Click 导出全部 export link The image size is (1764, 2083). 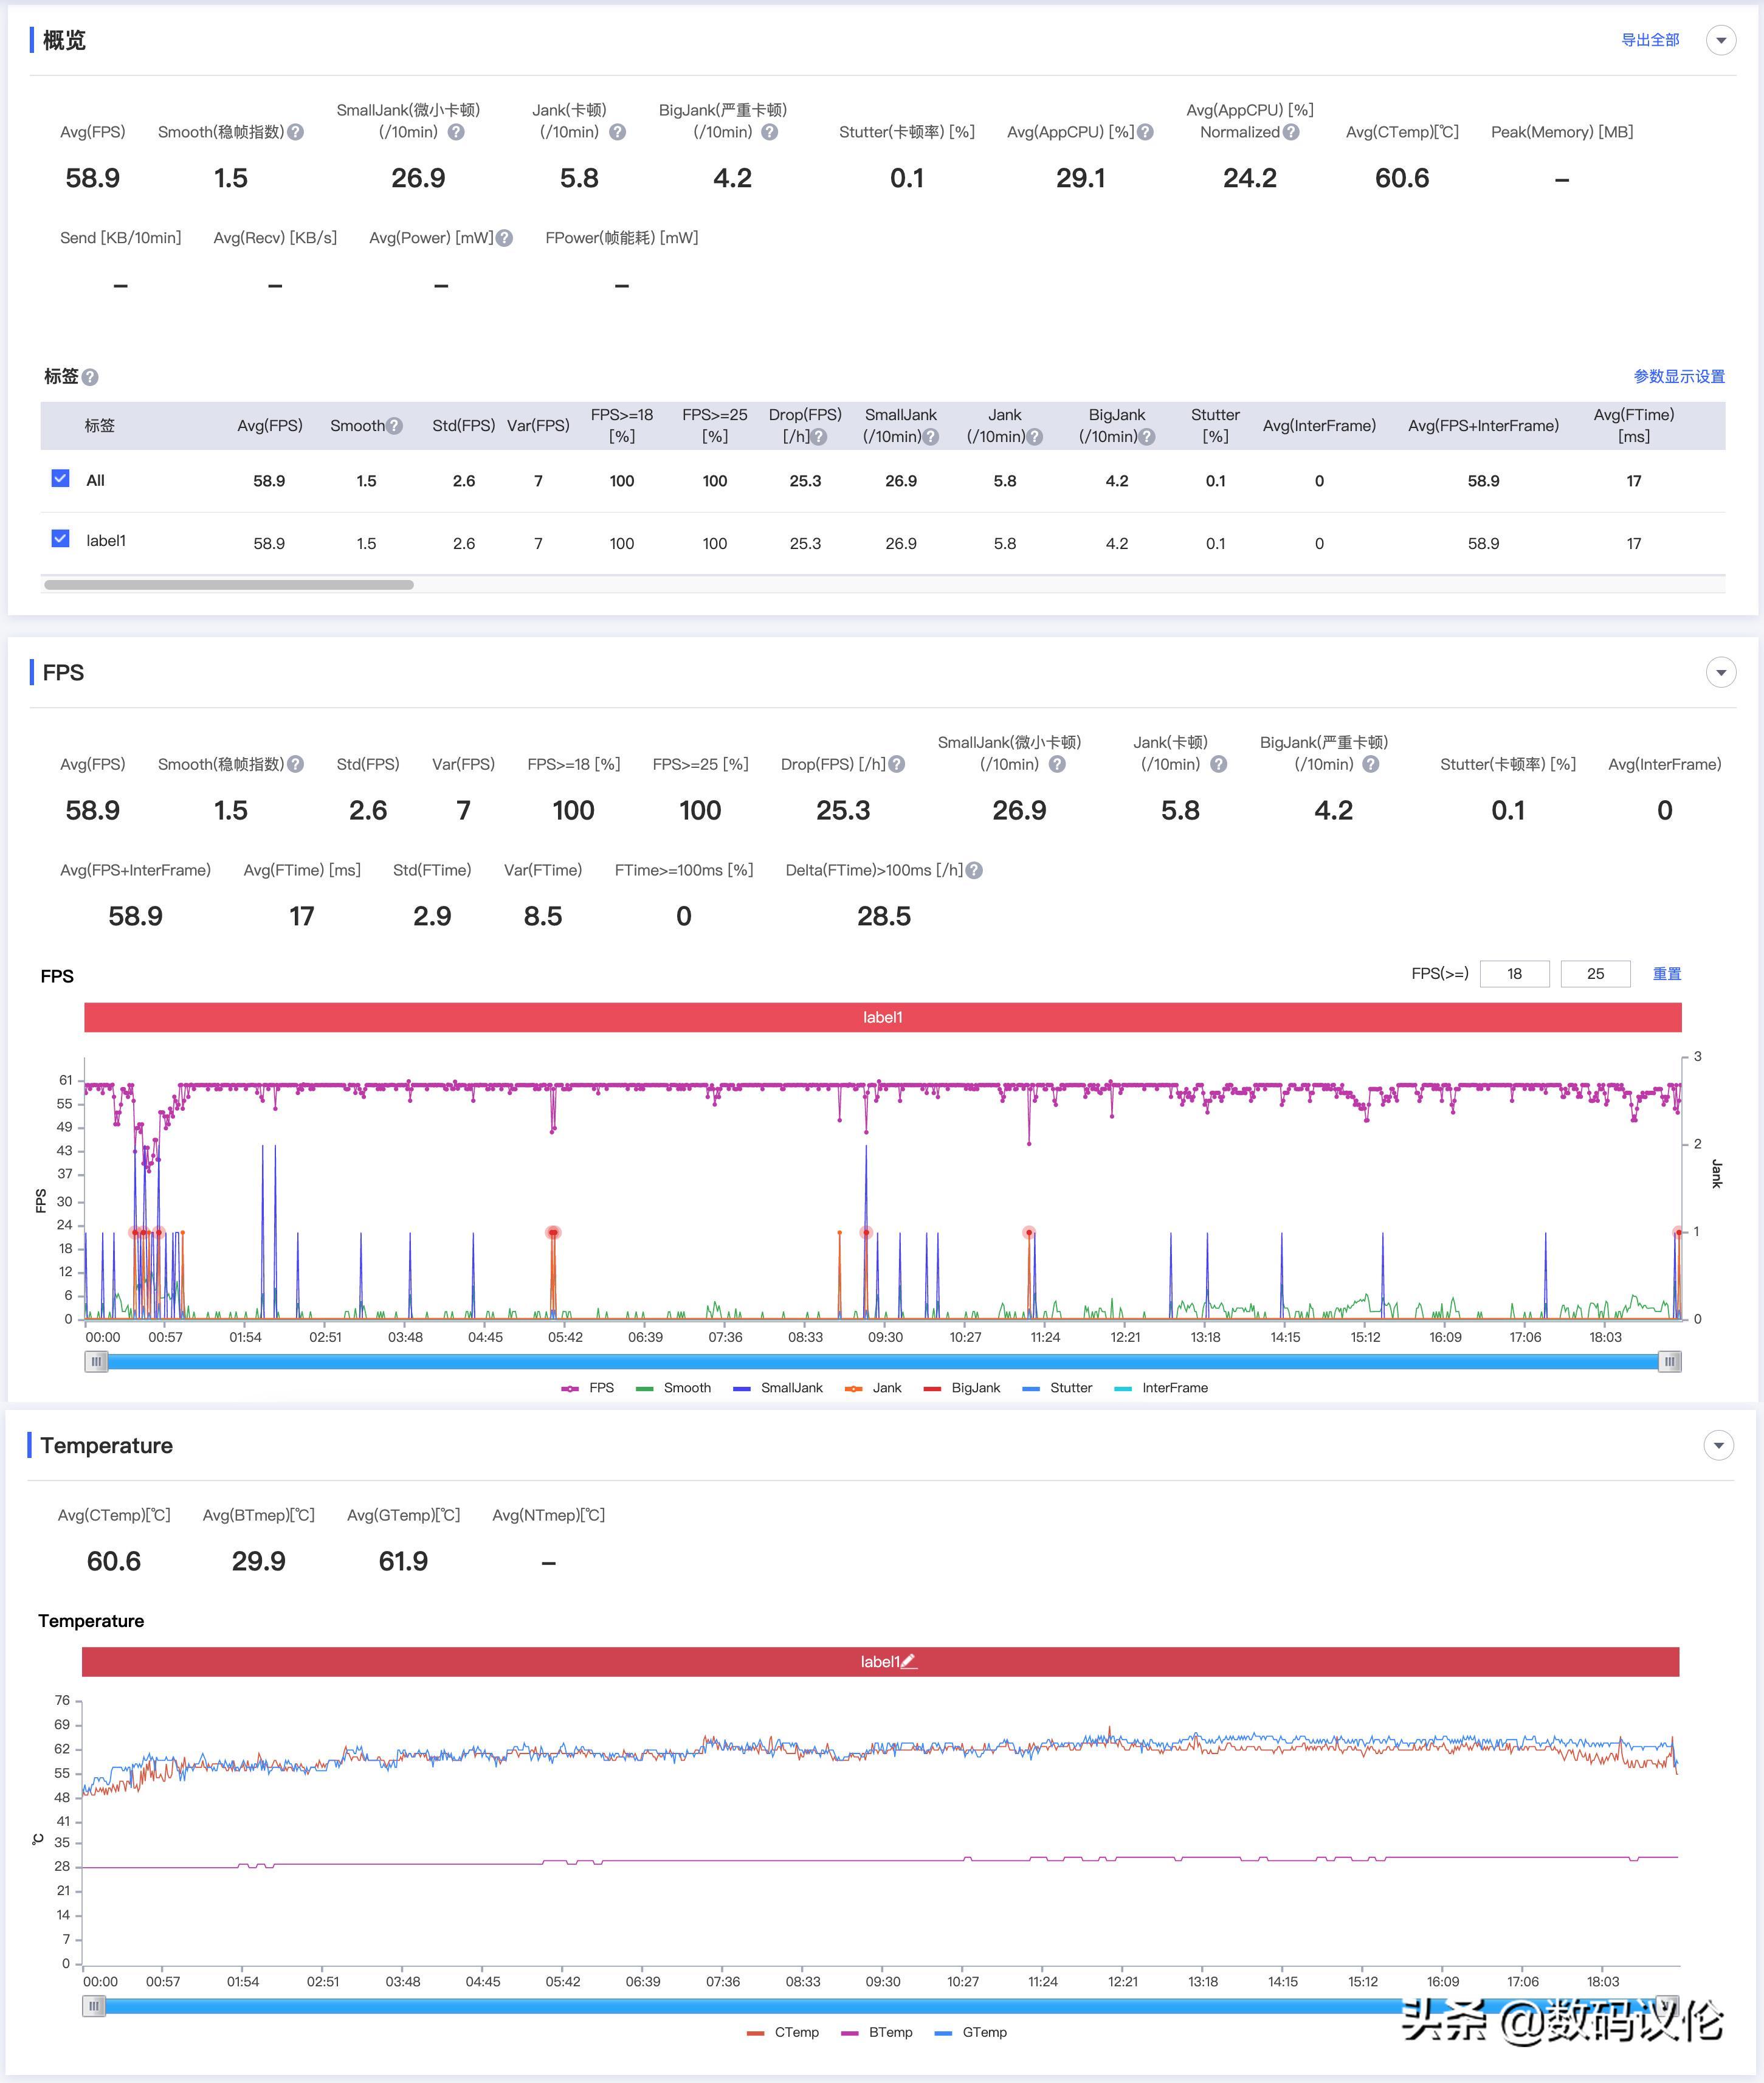pyautogui.click(x=1649, y=40)
